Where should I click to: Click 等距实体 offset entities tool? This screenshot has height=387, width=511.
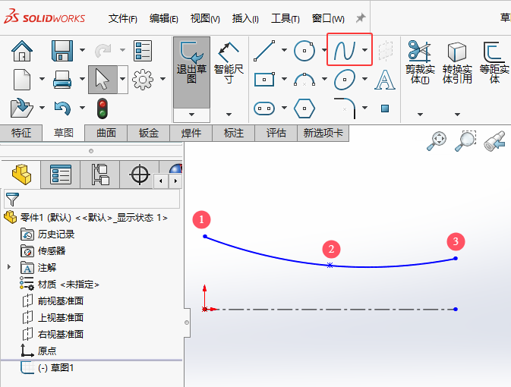pos(494,62)
